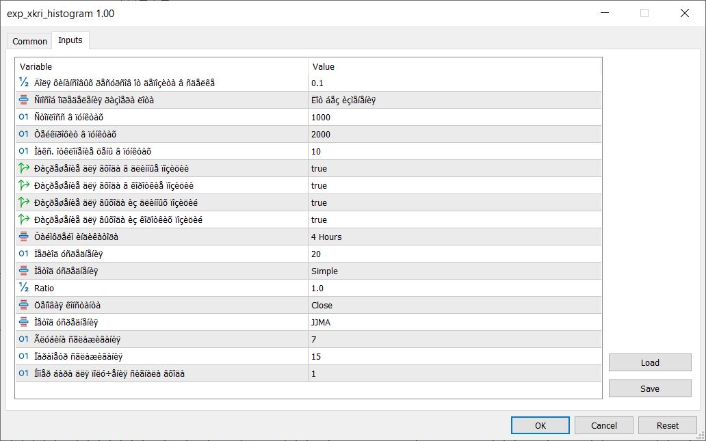Viewport: 706px width, 441px height.
Task: Switch to the Common tab
Action: click(x=30, y=41)
